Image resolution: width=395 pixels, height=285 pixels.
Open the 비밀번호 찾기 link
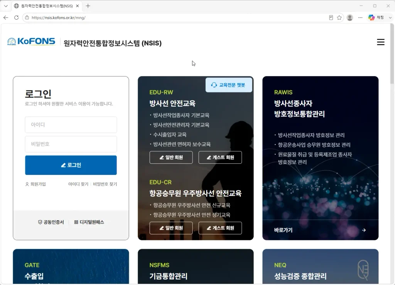point(105,184)
